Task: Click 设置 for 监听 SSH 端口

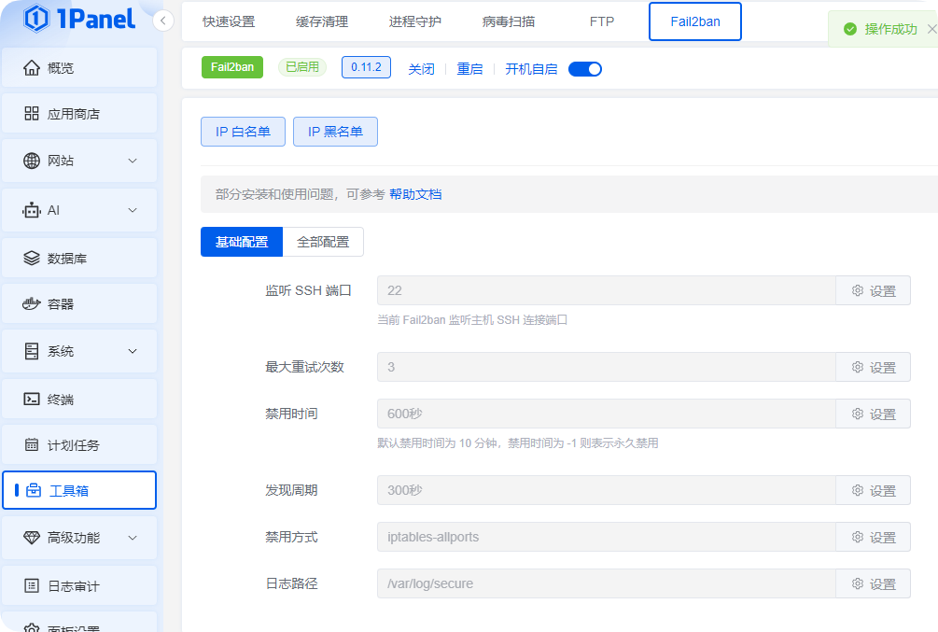Action: (x=874, y=290)
